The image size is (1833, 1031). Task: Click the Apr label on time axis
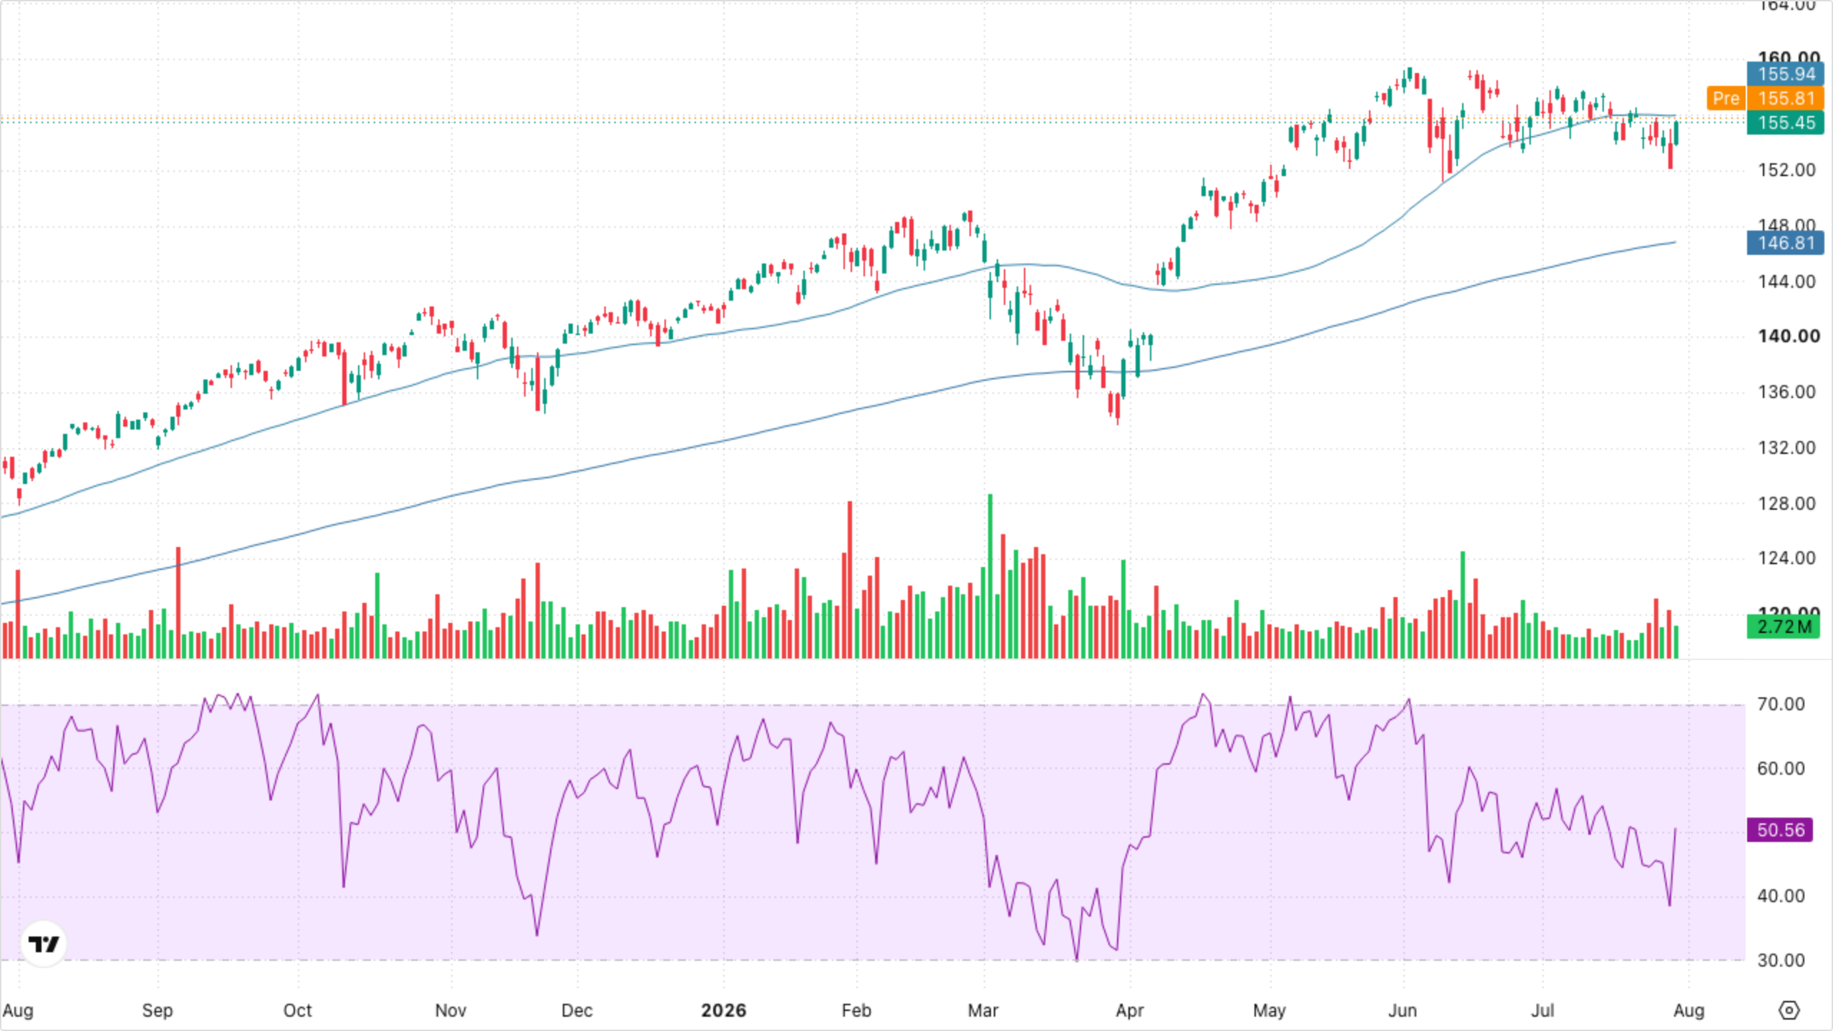1130,1010
